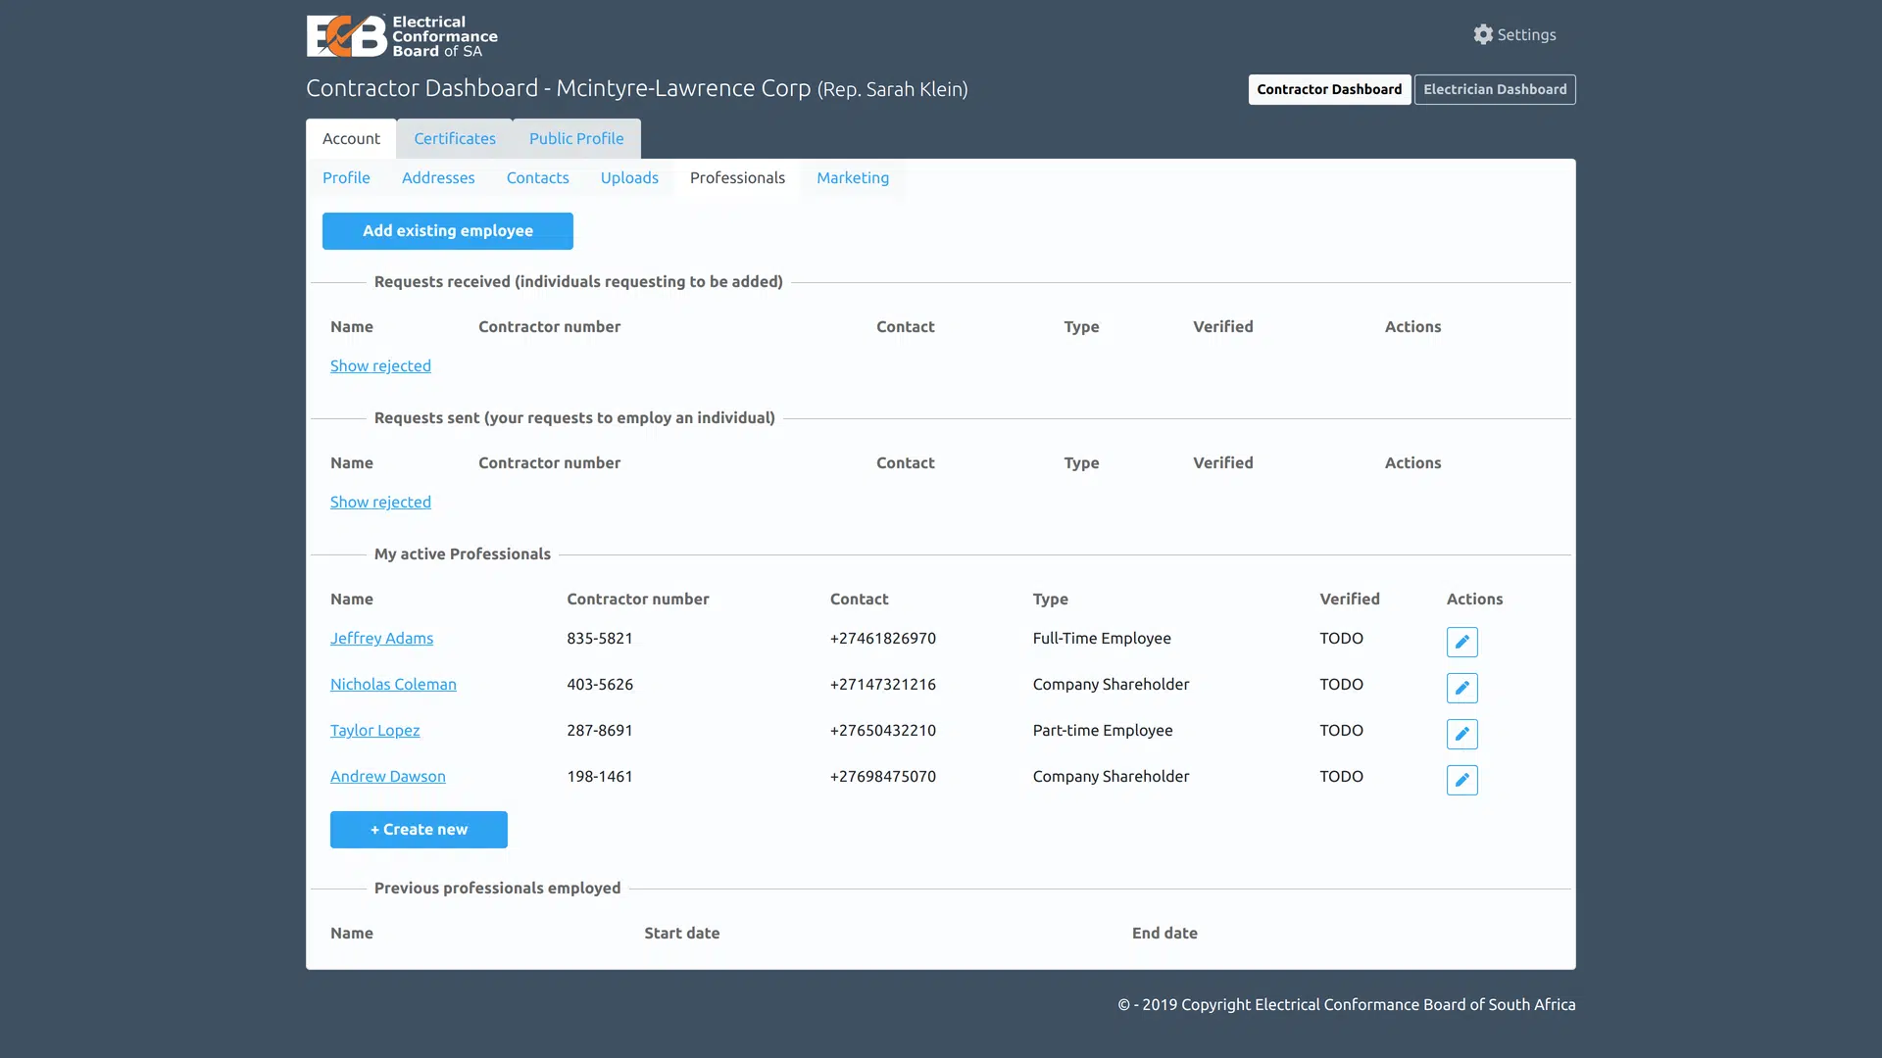Show rejected requests sent
Image resolution: width=1882 pixels, height=1058 pixels.
coord(380,502)
